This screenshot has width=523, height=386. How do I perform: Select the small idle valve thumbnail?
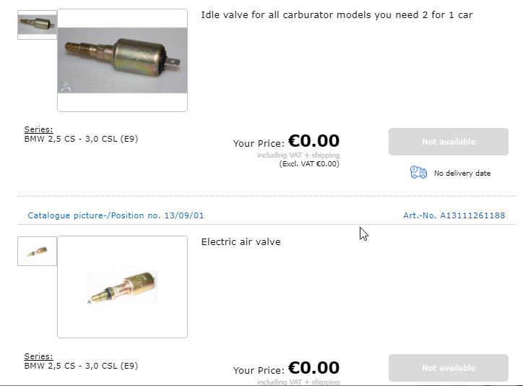point(37,25)
